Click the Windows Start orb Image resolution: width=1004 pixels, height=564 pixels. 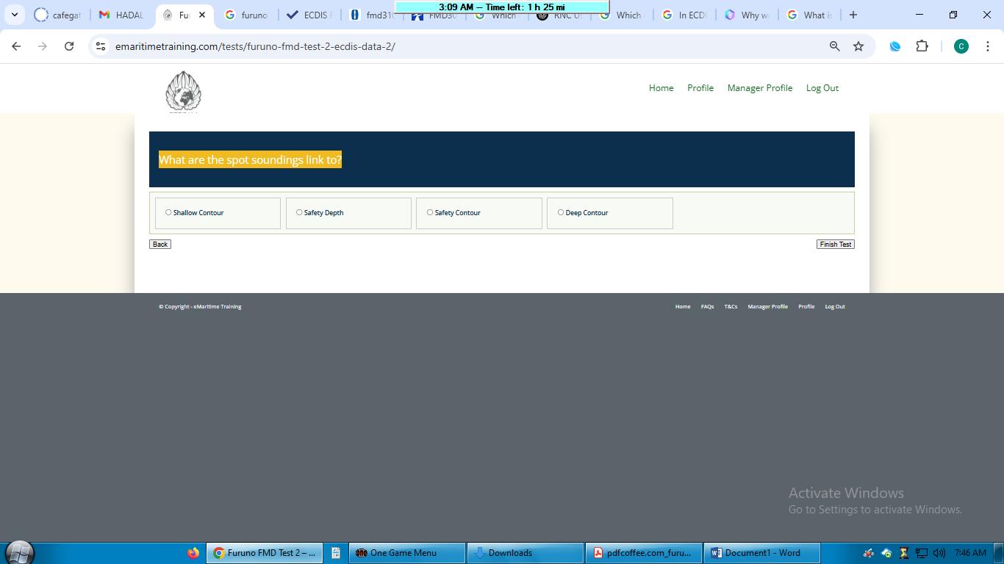click(19, 552)
